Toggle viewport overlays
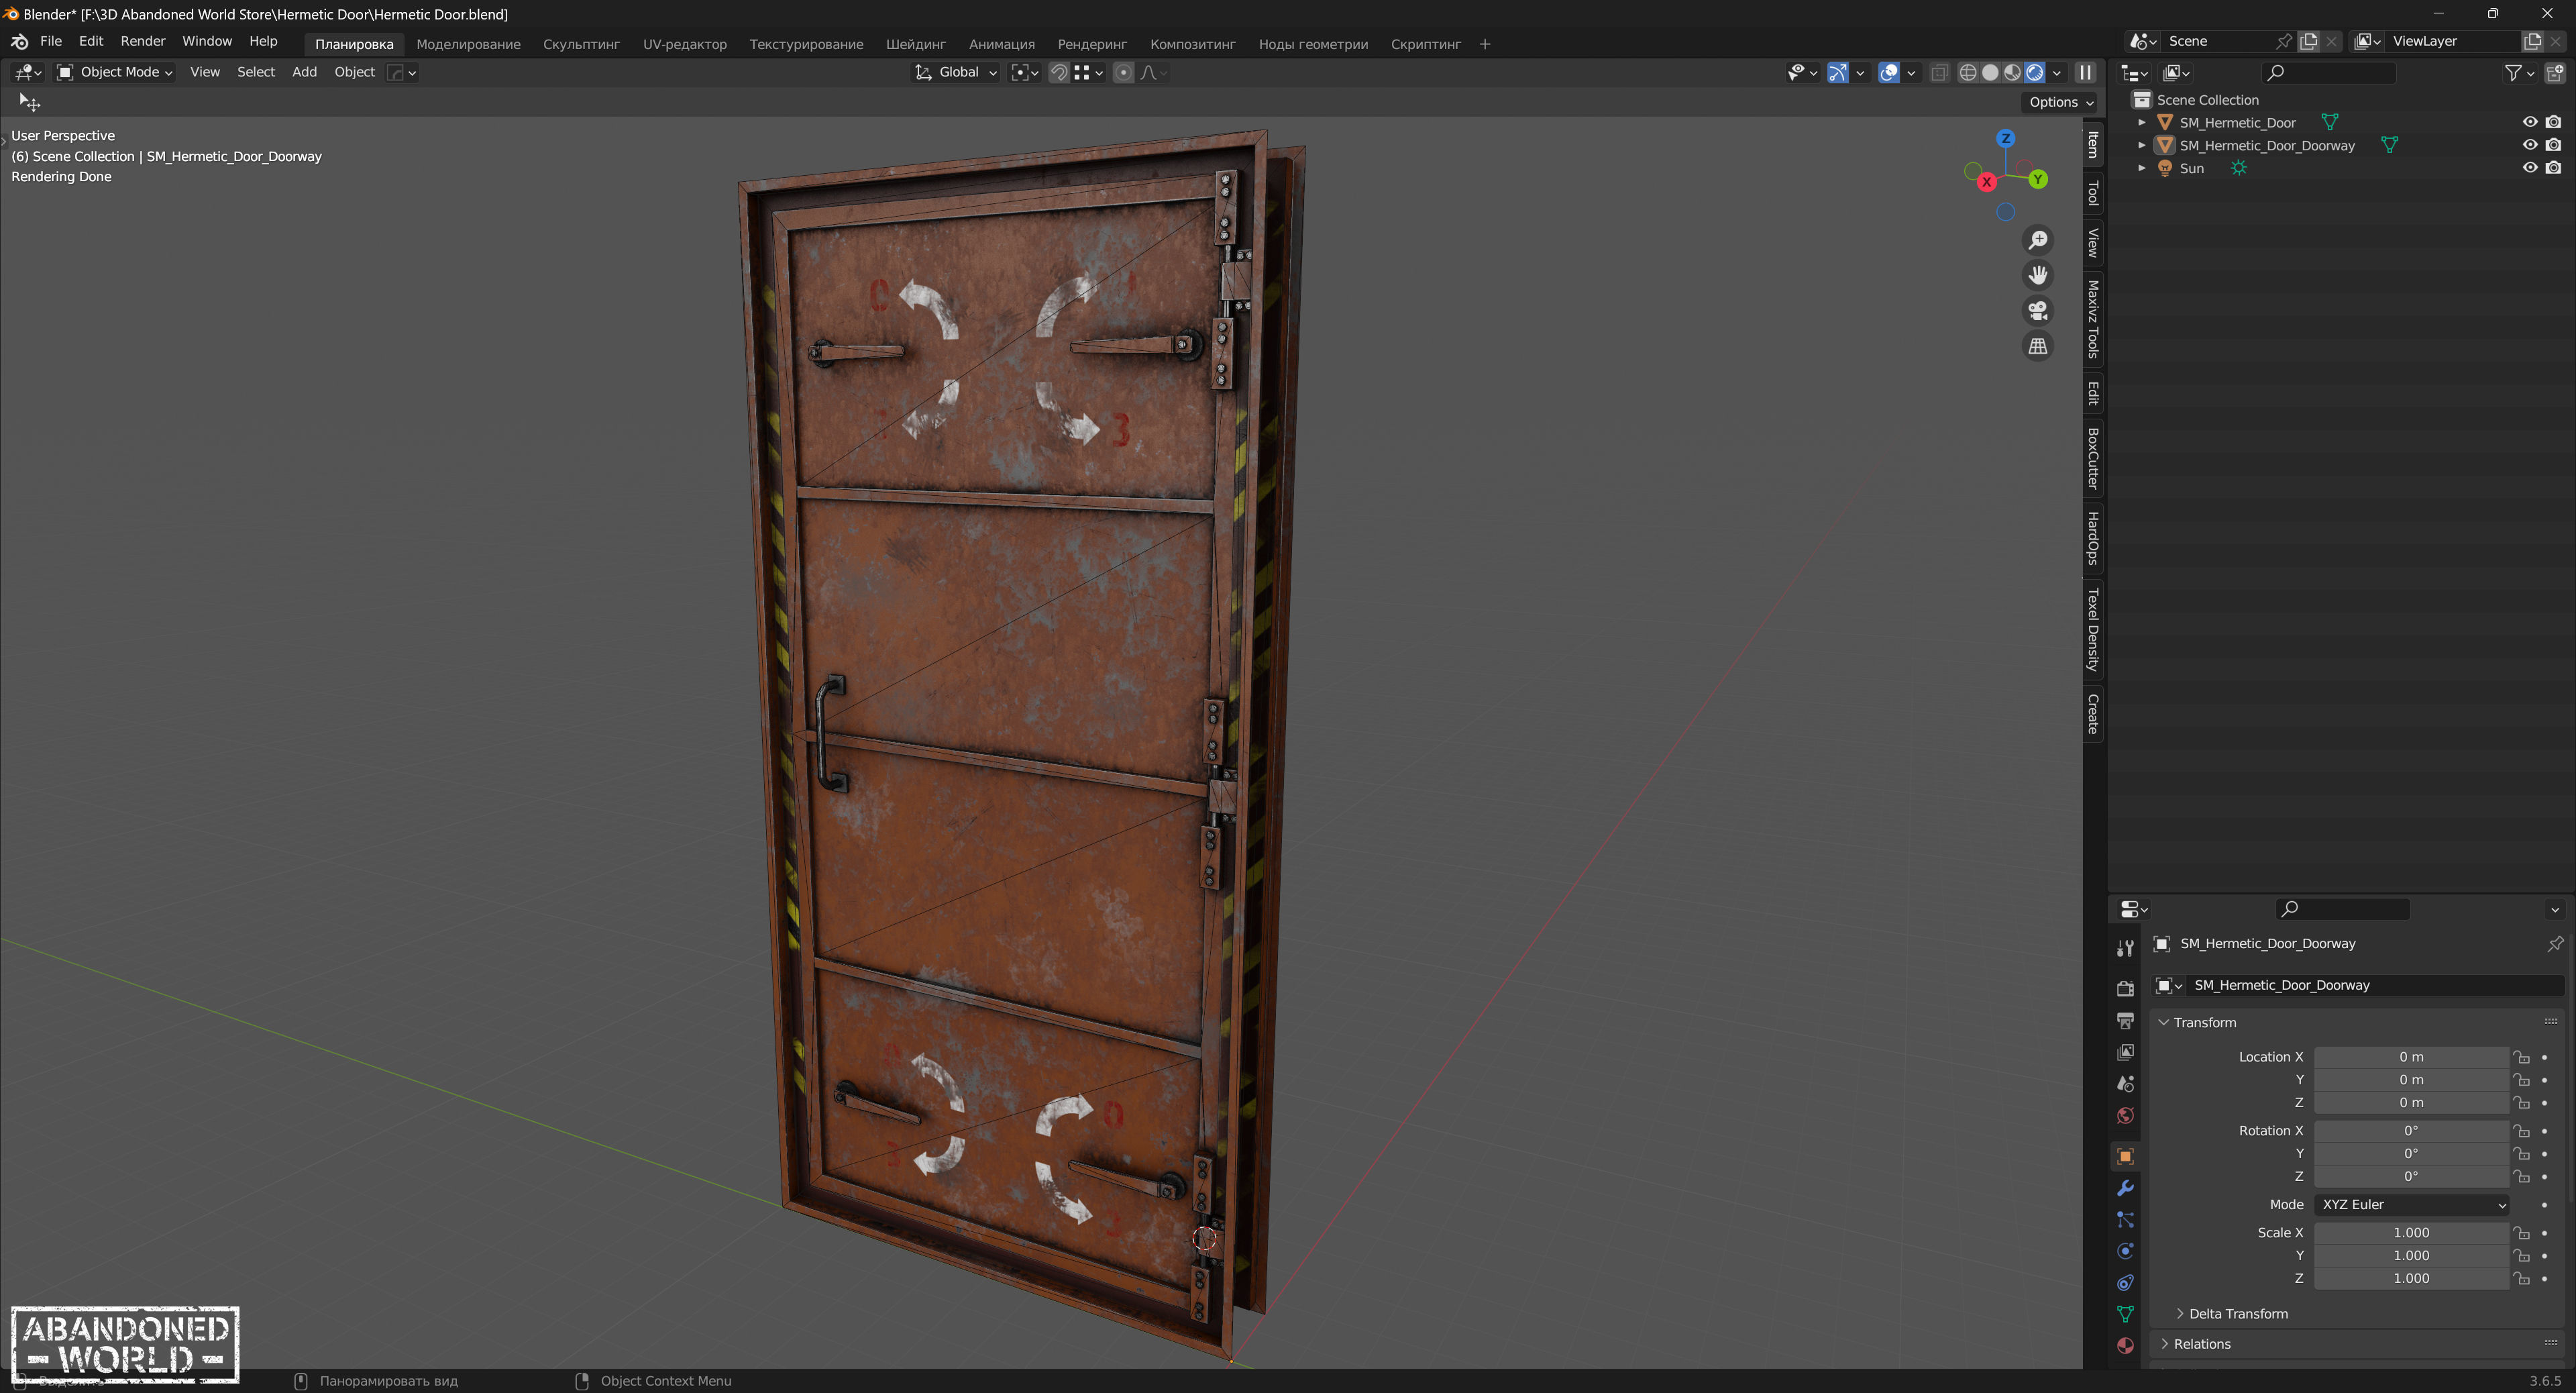Viewport: 2576px width, 1393px height. 1888,73
